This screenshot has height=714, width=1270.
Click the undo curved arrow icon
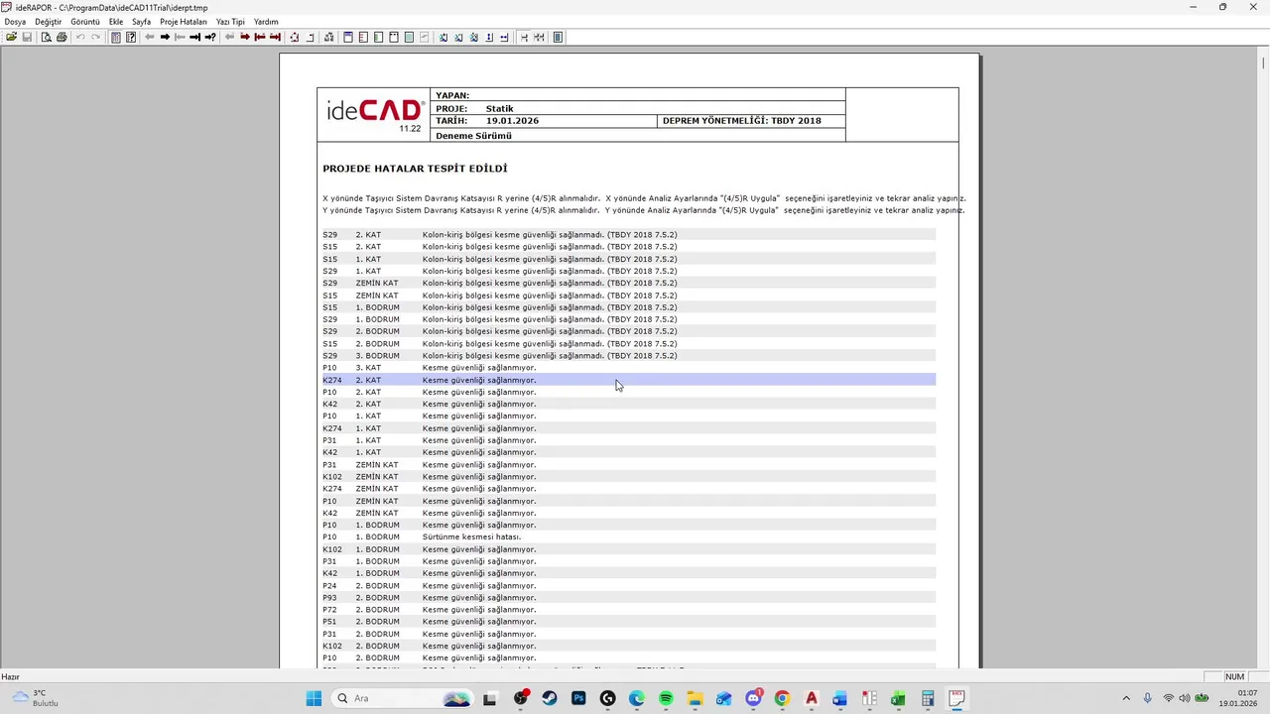[x=80, y=37]
